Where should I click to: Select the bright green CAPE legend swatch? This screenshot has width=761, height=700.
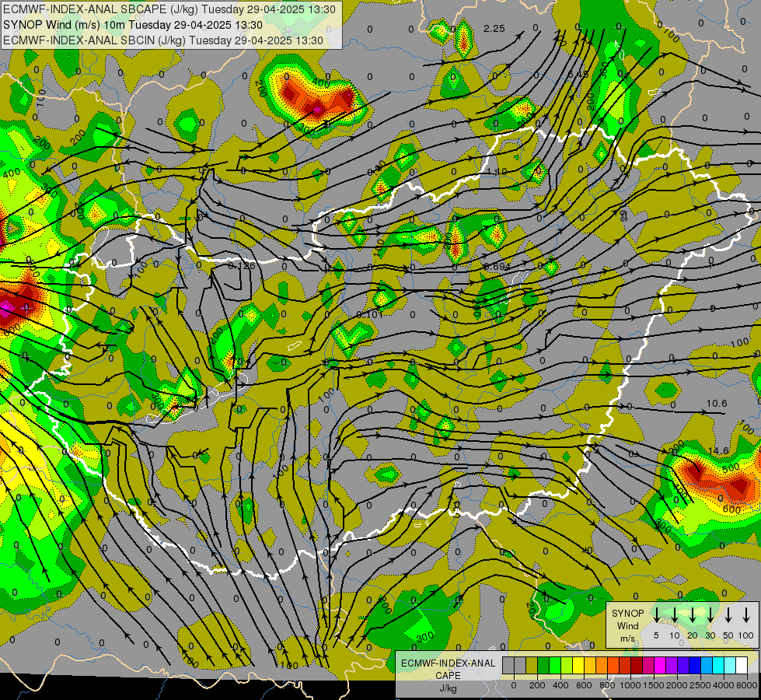[555, 665]
